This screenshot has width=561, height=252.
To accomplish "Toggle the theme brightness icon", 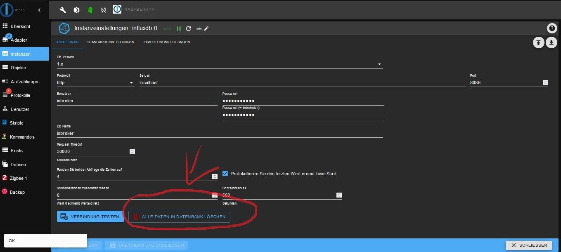I will pyautogui.click(x=76, y=10).
